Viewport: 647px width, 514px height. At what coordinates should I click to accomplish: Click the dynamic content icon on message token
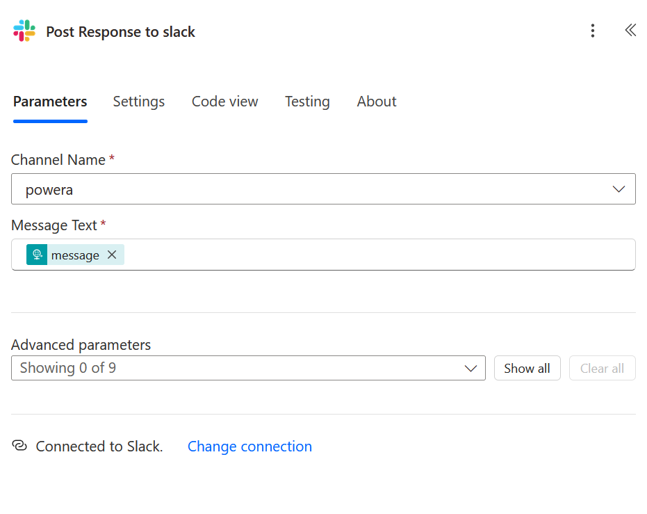[37, 255]
